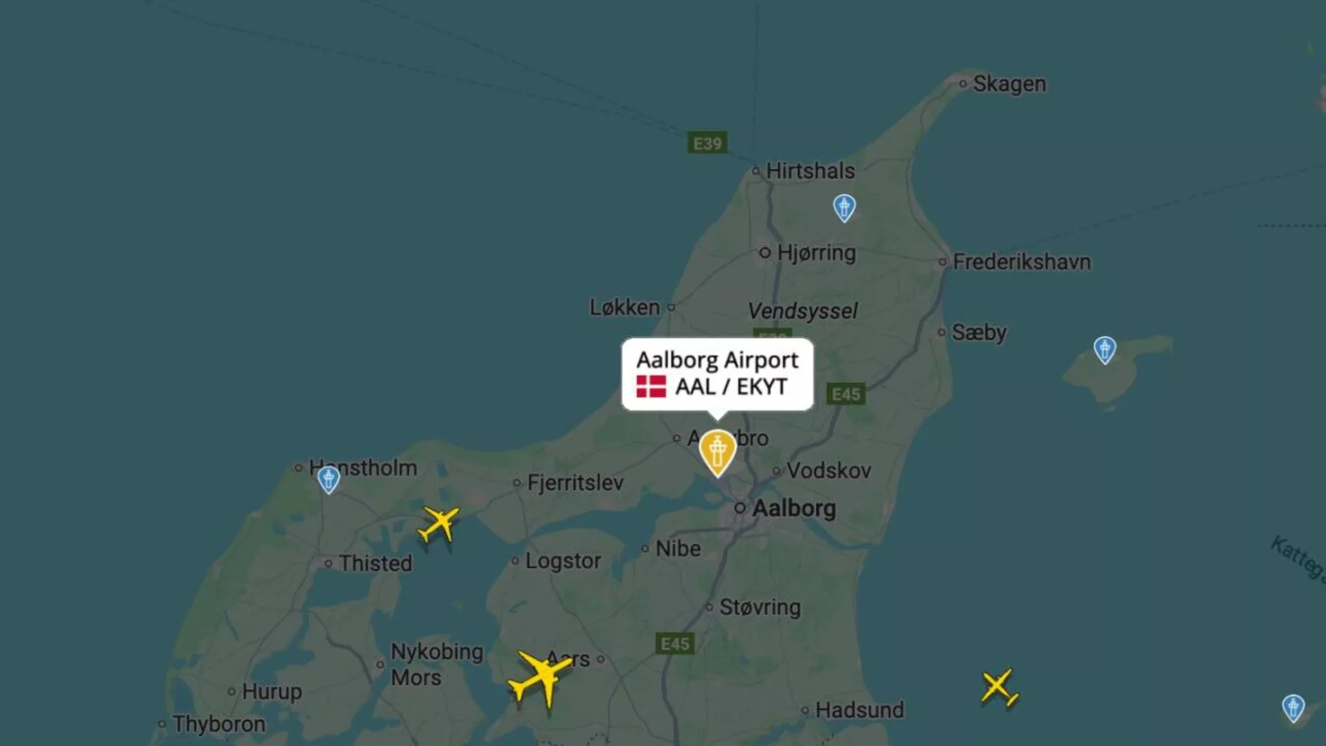Select the yellow Aalborg Airport pin
The width and height of the screenshot is (1326, 746).
[x=718, y=452]
